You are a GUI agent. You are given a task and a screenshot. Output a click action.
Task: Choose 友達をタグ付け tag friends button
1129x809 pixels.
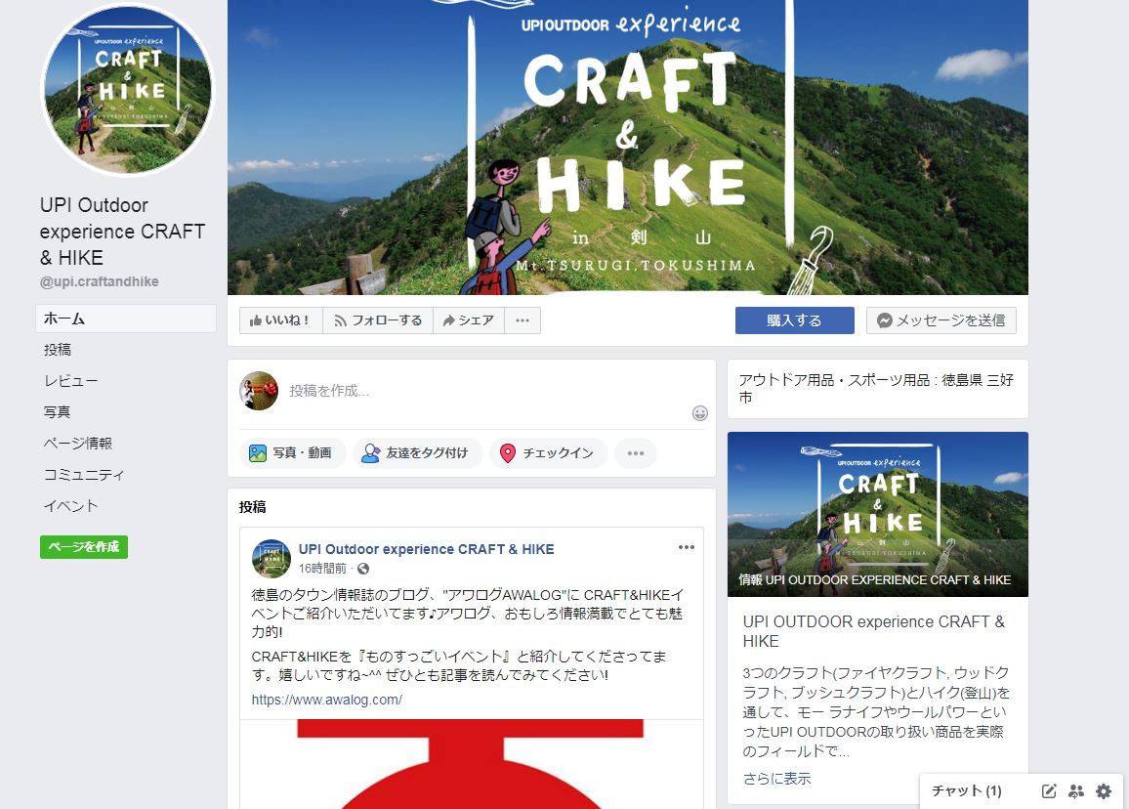416,453
